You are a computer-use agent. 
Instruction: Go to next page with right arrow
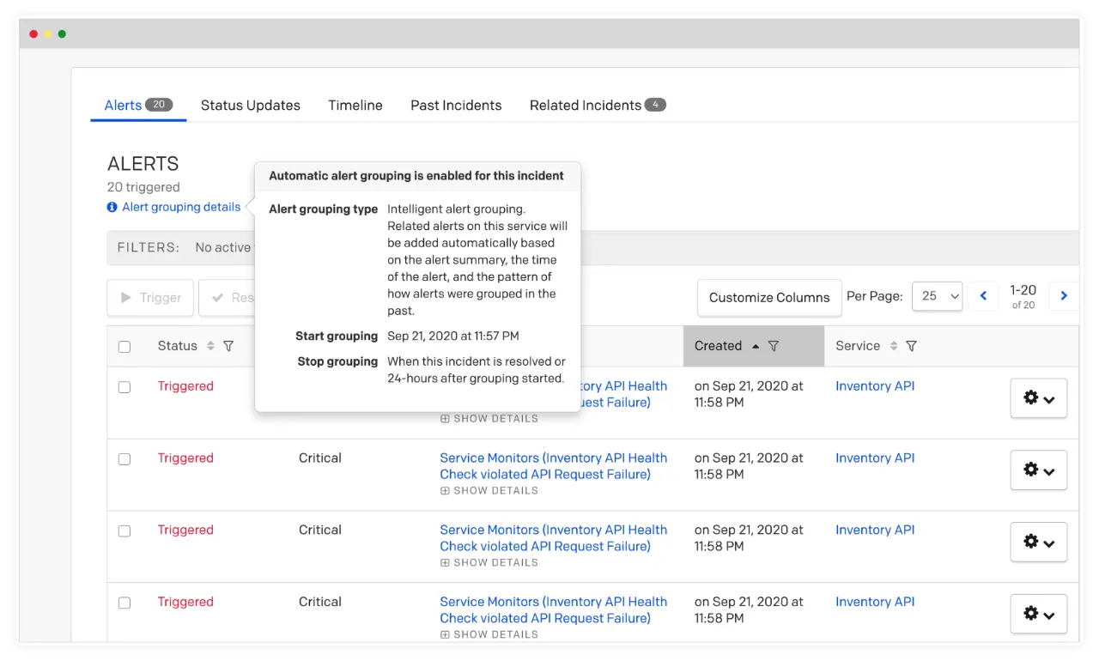point(1064,296)
